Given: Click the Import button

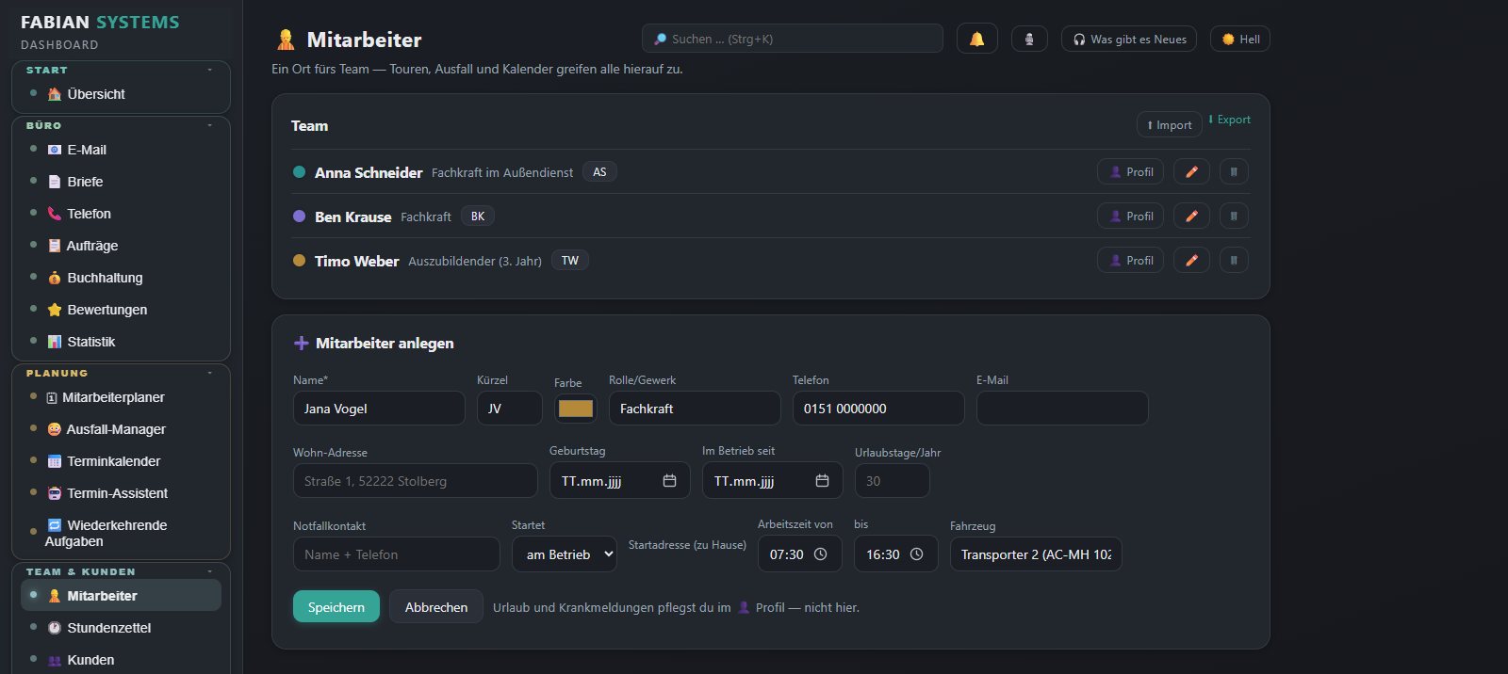Looking at the screenshot, I should [x=1169, y=125].
